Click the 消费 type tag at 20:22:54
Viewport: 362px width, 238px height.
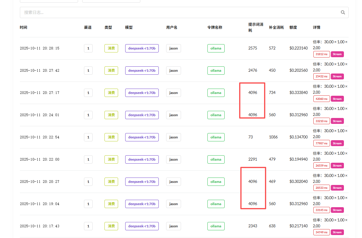pyautogui.click(x=111, y=137)
